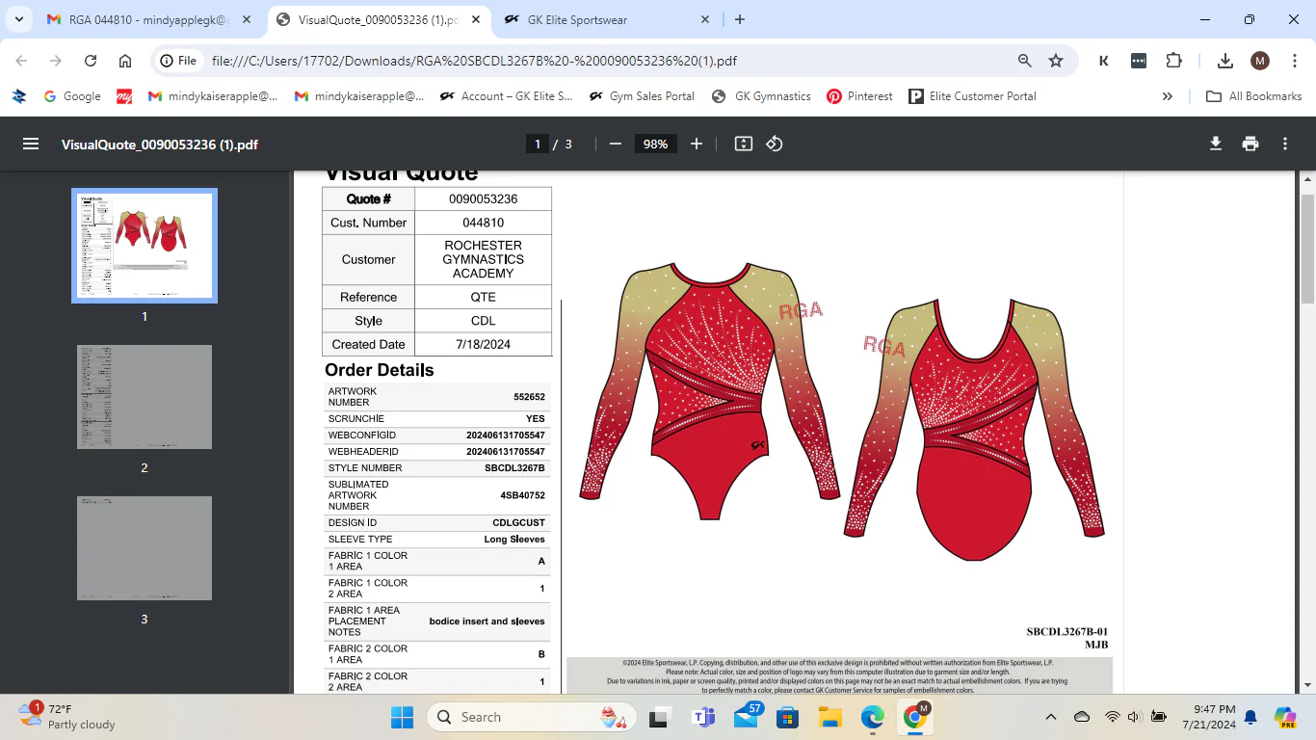Click style number SBCDL3267B value
The height and width of the screenshot is (740, 1316).
click(514, 468)
